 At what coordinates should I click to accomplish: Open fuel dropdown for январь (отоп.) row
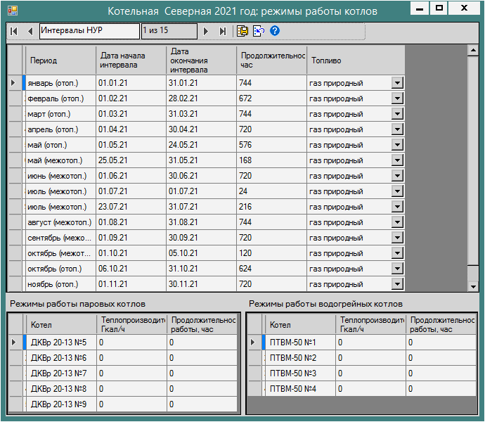point(397,83)
